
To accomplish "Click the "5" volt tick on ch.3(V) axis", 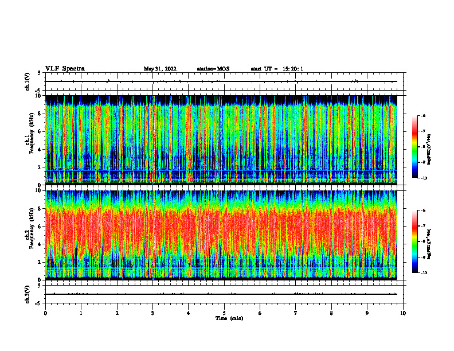I will [x=39, y=286].
